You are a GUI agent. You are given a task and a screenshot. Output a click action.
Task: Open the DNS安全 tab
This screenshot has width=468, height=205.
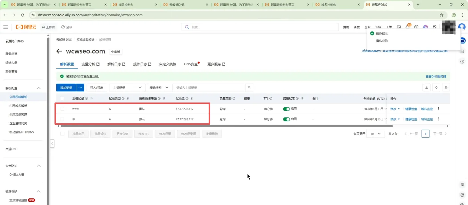191,64
